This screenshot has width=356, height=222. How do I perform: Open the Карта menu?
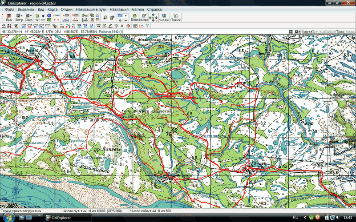point(52,9)
